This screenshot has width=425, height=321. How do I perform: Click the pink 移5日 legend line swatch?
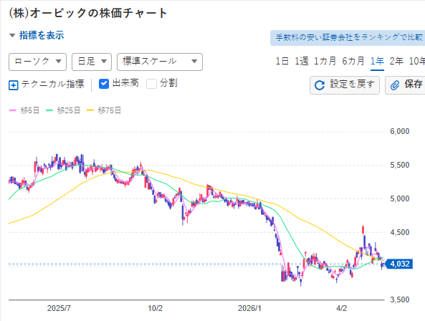[x=13, y=110]
